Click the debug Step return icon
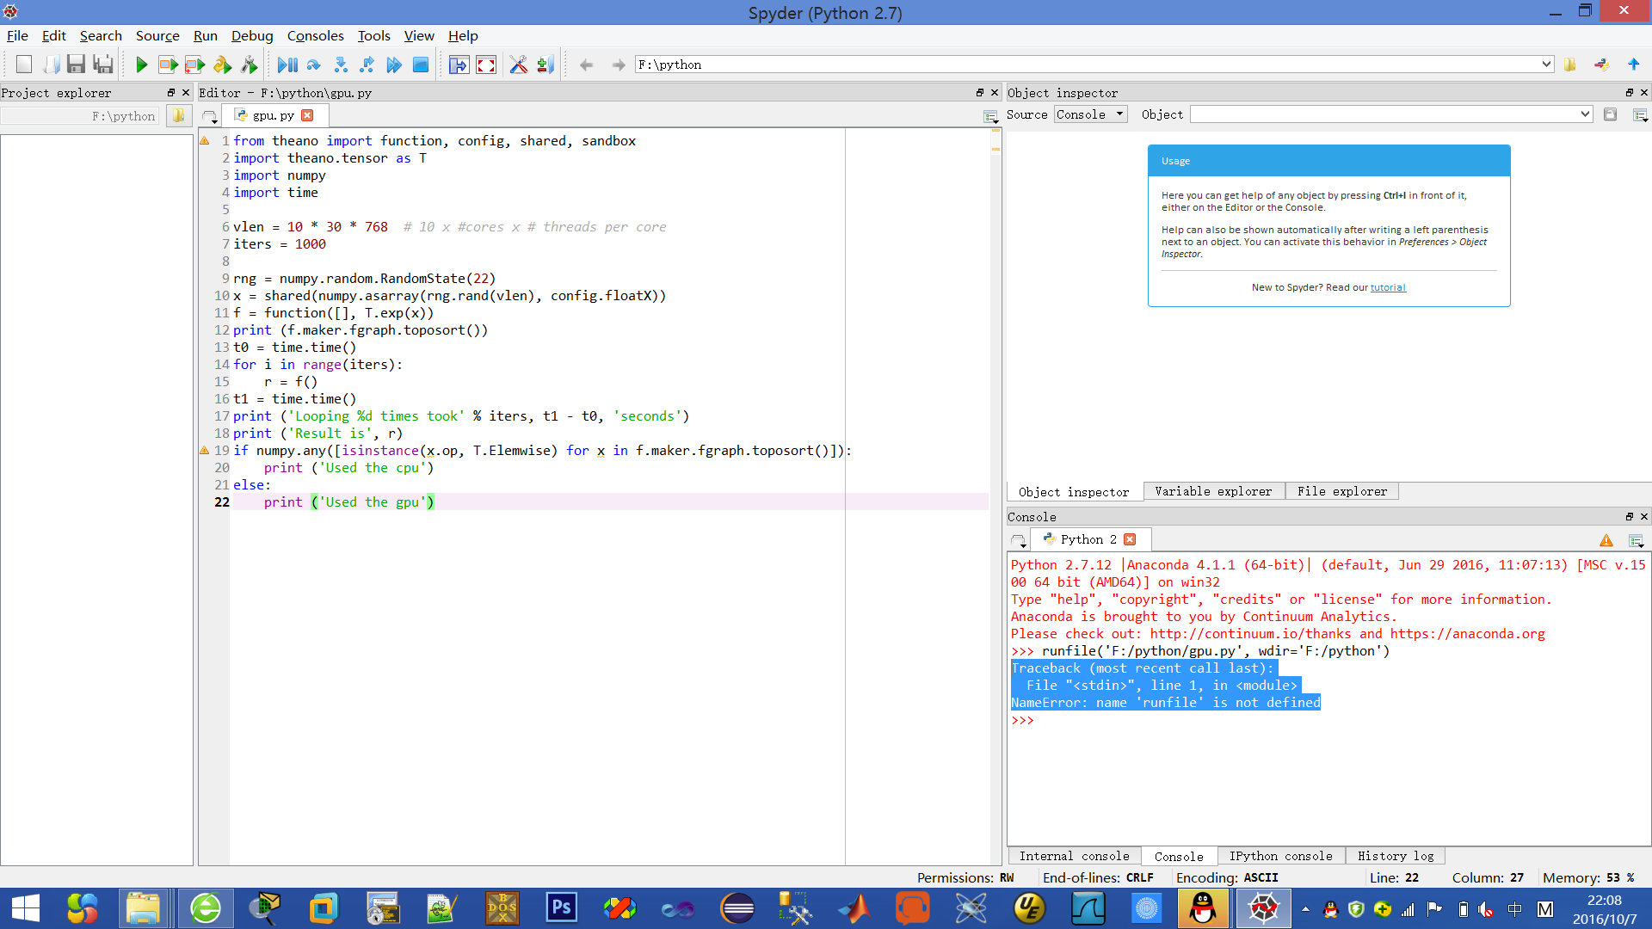This screenshot has width=1652, height=929. click(367, 65)
